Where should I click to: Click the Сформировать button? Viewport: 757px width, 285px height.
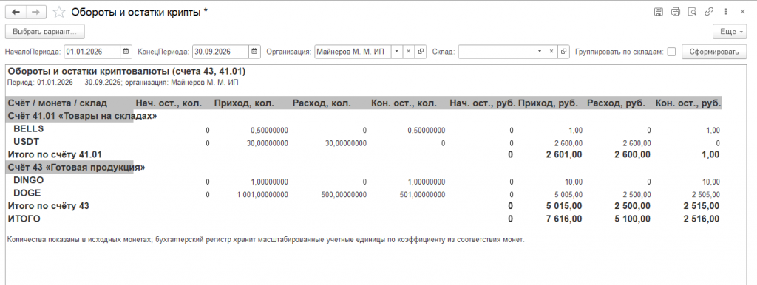point(713,52)
